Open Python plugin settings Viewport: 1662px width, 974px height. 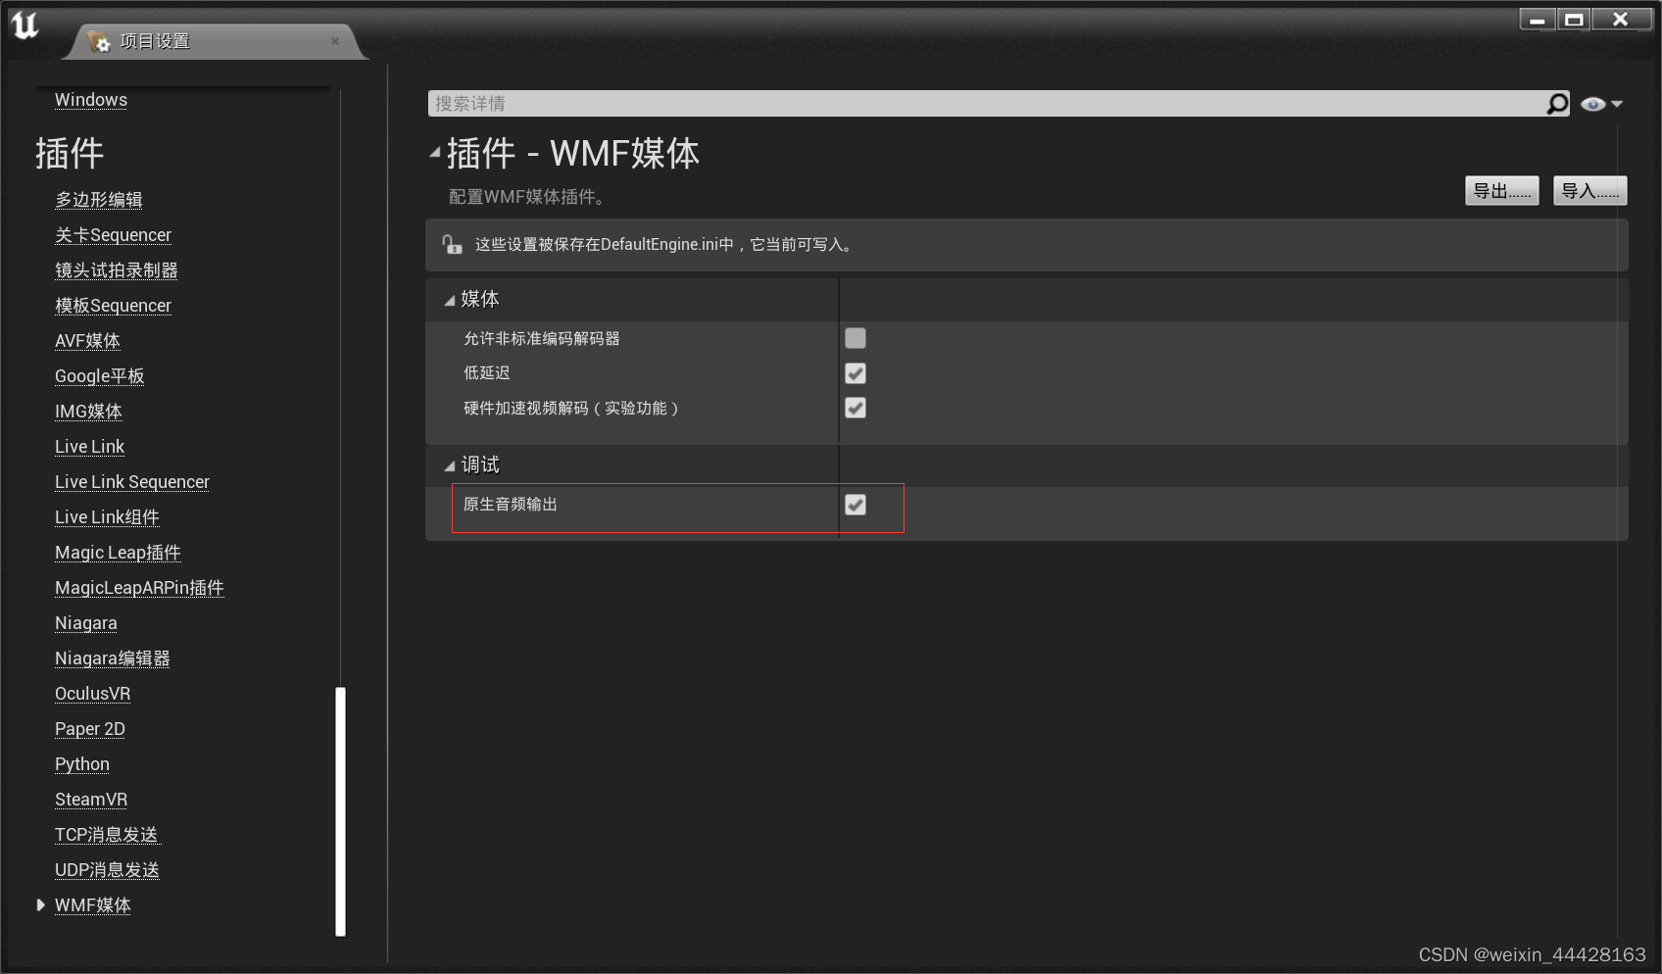click(82, 764)
